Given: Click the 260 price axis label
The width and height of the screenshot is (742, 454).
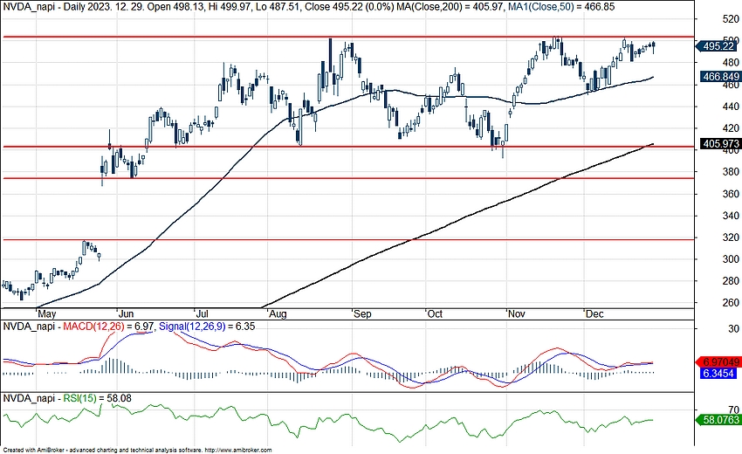Looking at the screenshot, I should [x=731, y=302].
